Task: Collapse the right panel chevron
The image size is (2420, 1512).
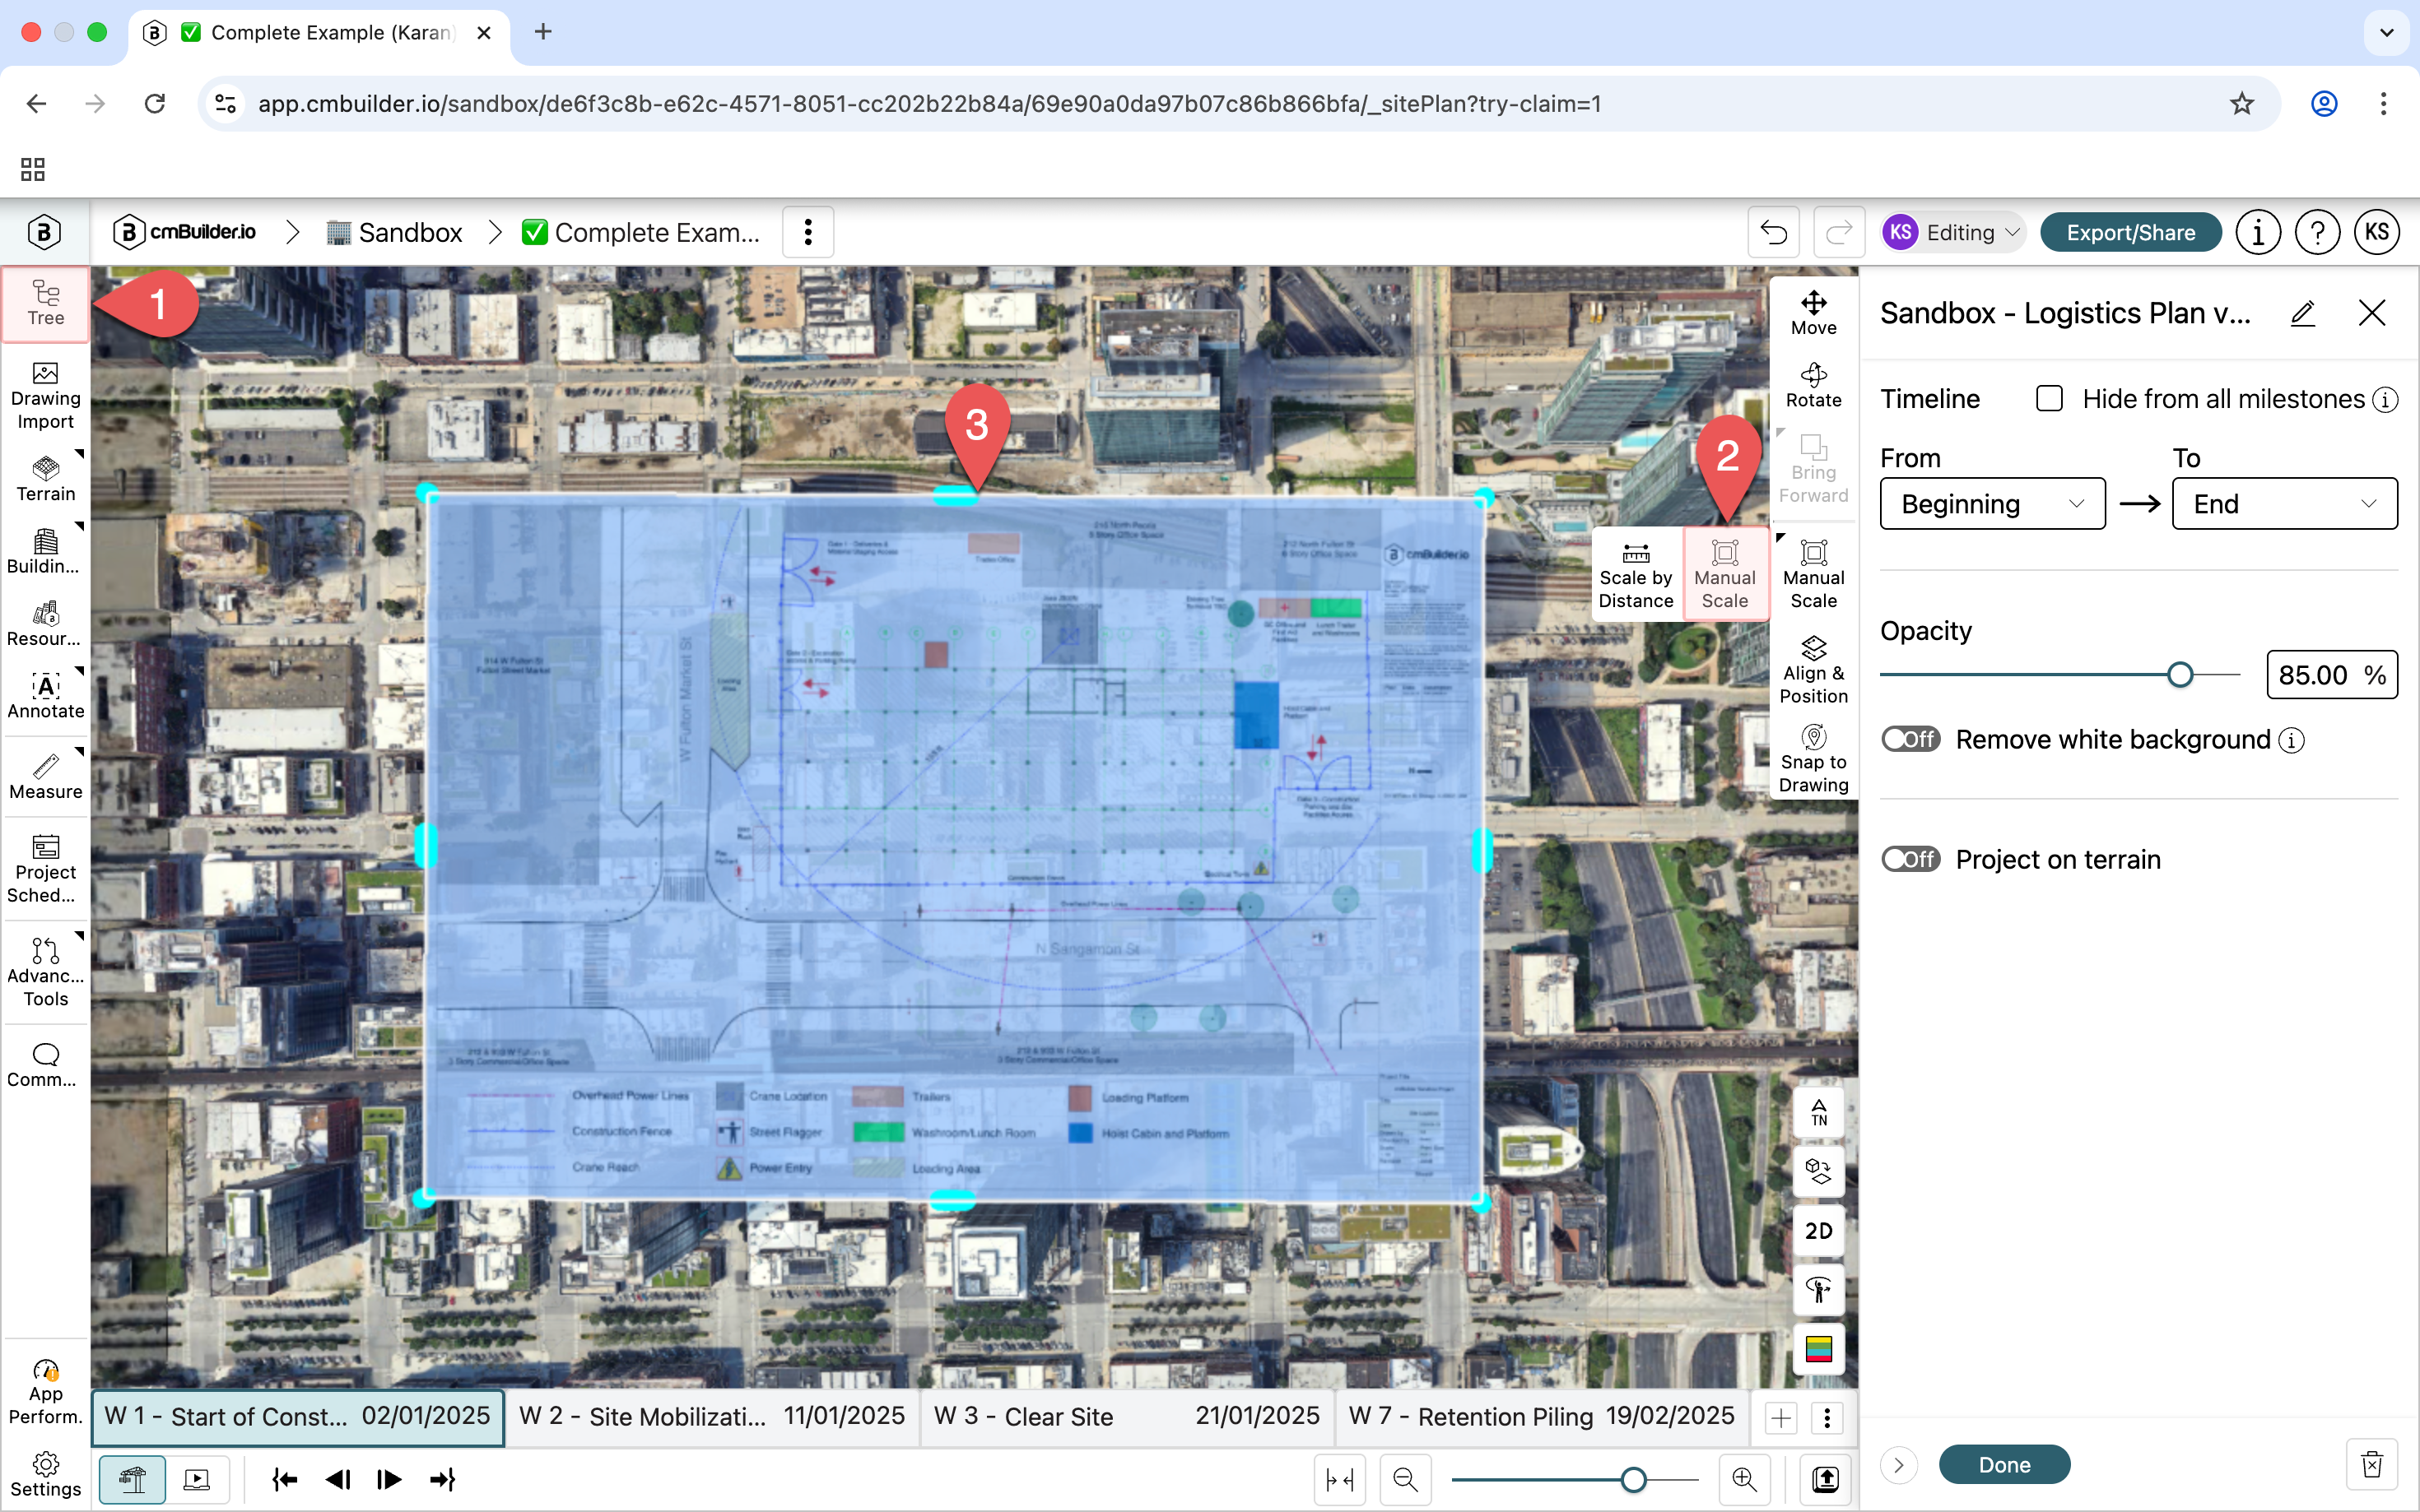Action: (x=1898, y=1464)
